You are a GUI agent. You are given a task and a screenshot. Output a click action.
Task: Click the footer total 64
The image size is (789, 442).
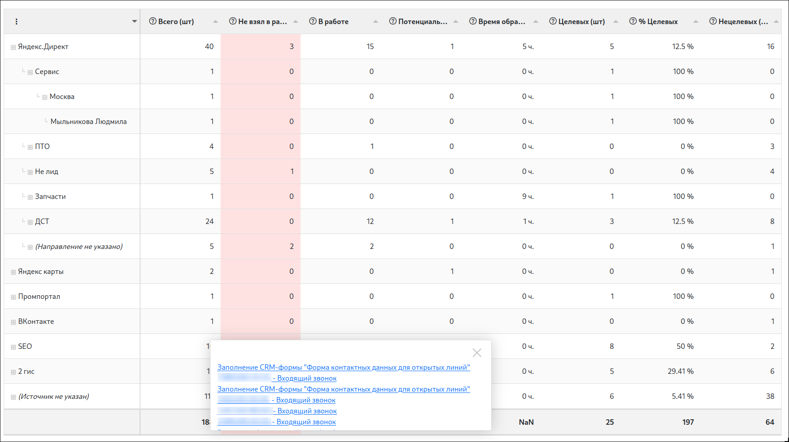pyautogui.click(x=770, y=422)
